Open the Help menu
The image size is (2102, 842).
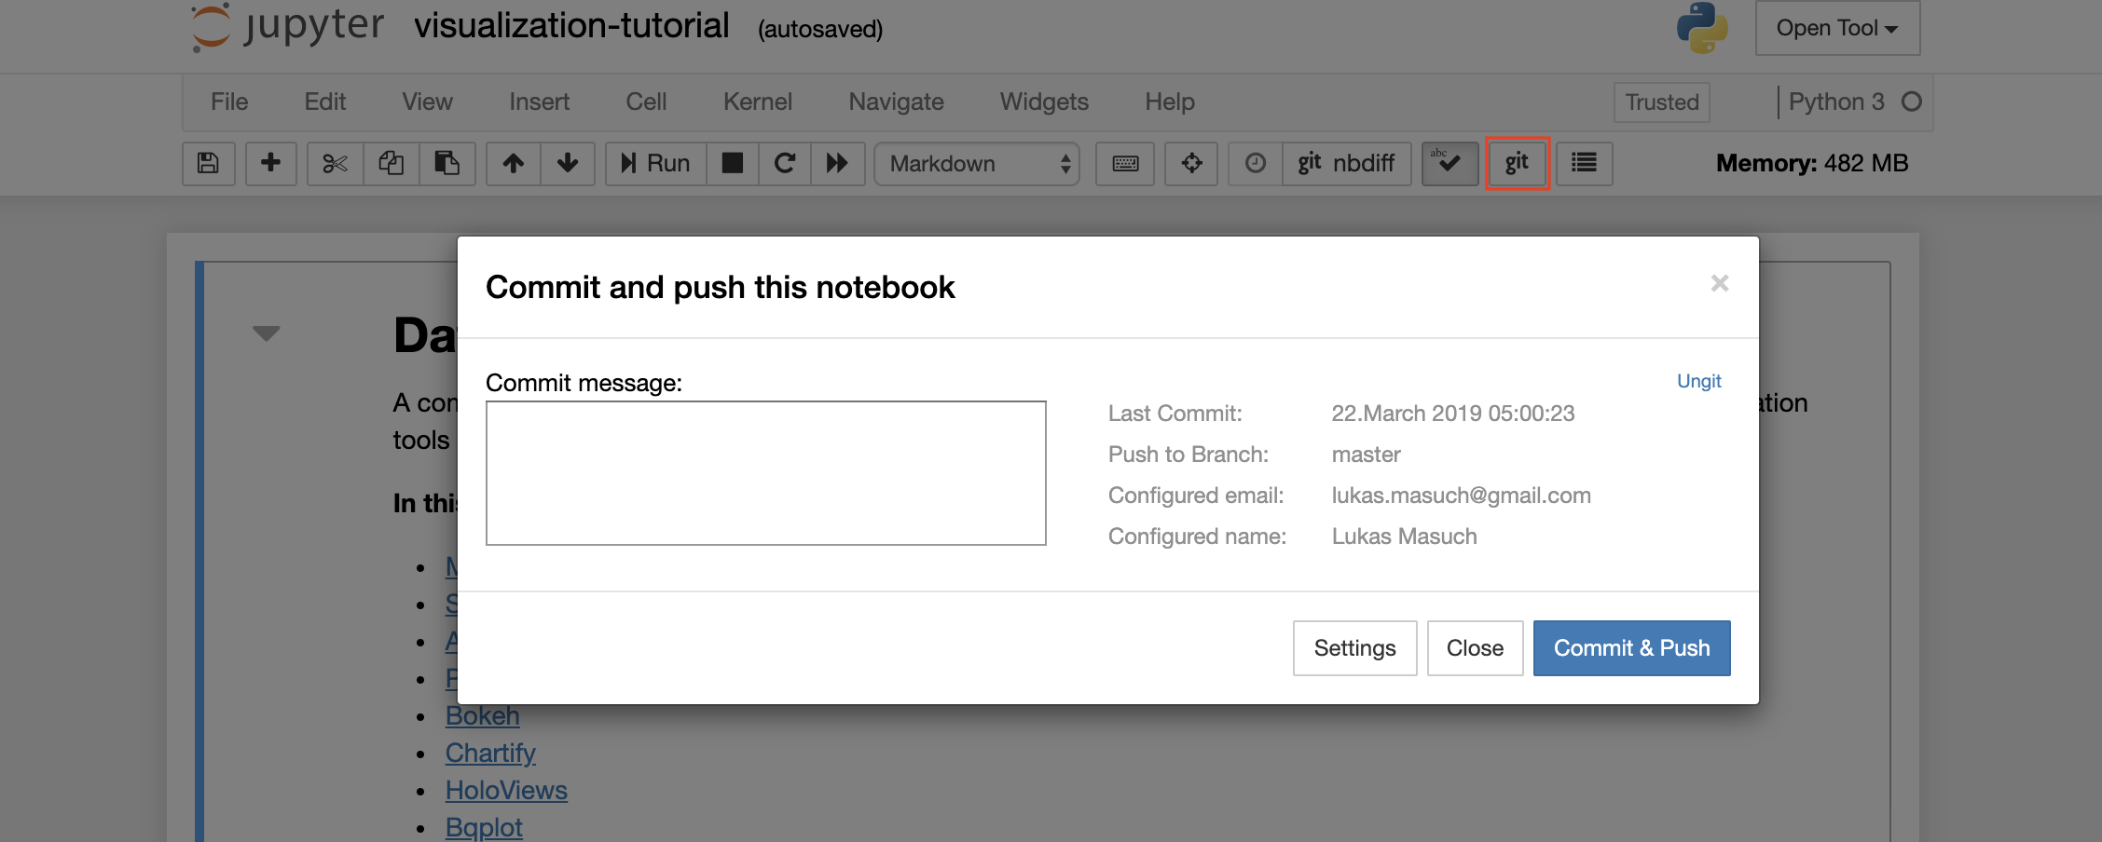(x=1170, y=102)
